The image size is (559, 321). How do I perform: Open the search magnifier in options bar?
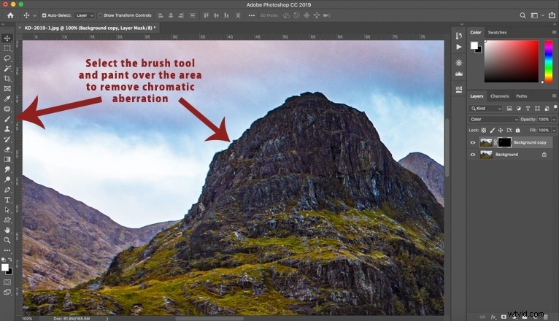[x=523, y=15]
